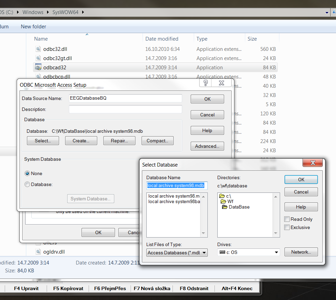The width and height of the screenshot is (336, 300).
Task: Click the odbc32gt.dll file icon
Action: click(38, 58)
